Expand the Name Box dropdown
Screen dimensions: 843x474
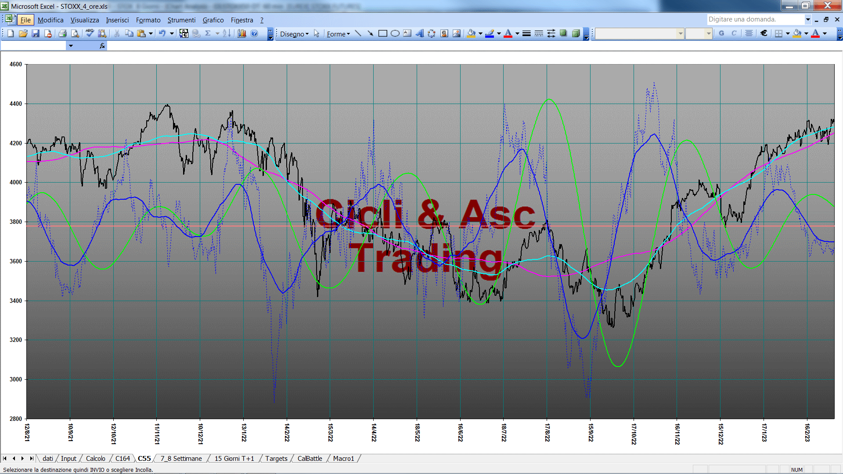tap(71, 46)
